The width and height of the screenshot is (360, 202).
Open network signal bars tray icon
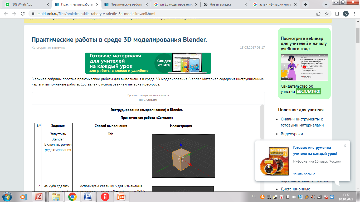pos(319,197)
